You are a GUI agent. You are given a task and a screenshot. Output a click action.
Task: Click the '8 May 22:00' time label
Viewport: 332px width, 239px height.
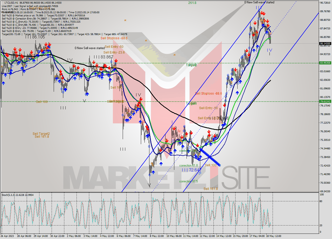[x=157, y=236]
